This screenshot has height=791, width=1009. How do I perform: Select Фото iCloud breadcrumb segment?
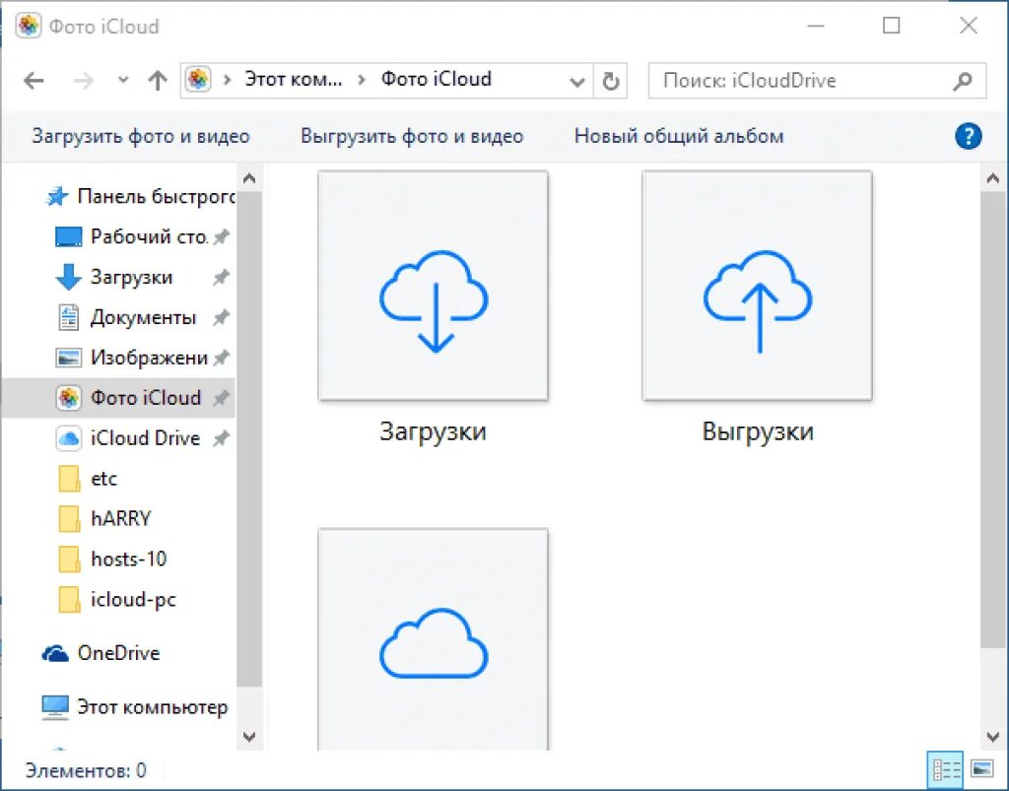437,79
